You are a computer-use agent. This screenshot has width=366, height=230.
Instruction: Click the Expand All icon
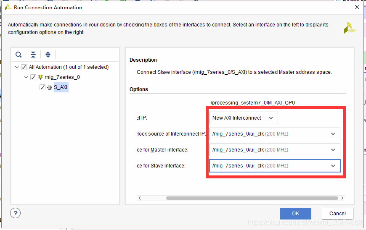[48, 55]
